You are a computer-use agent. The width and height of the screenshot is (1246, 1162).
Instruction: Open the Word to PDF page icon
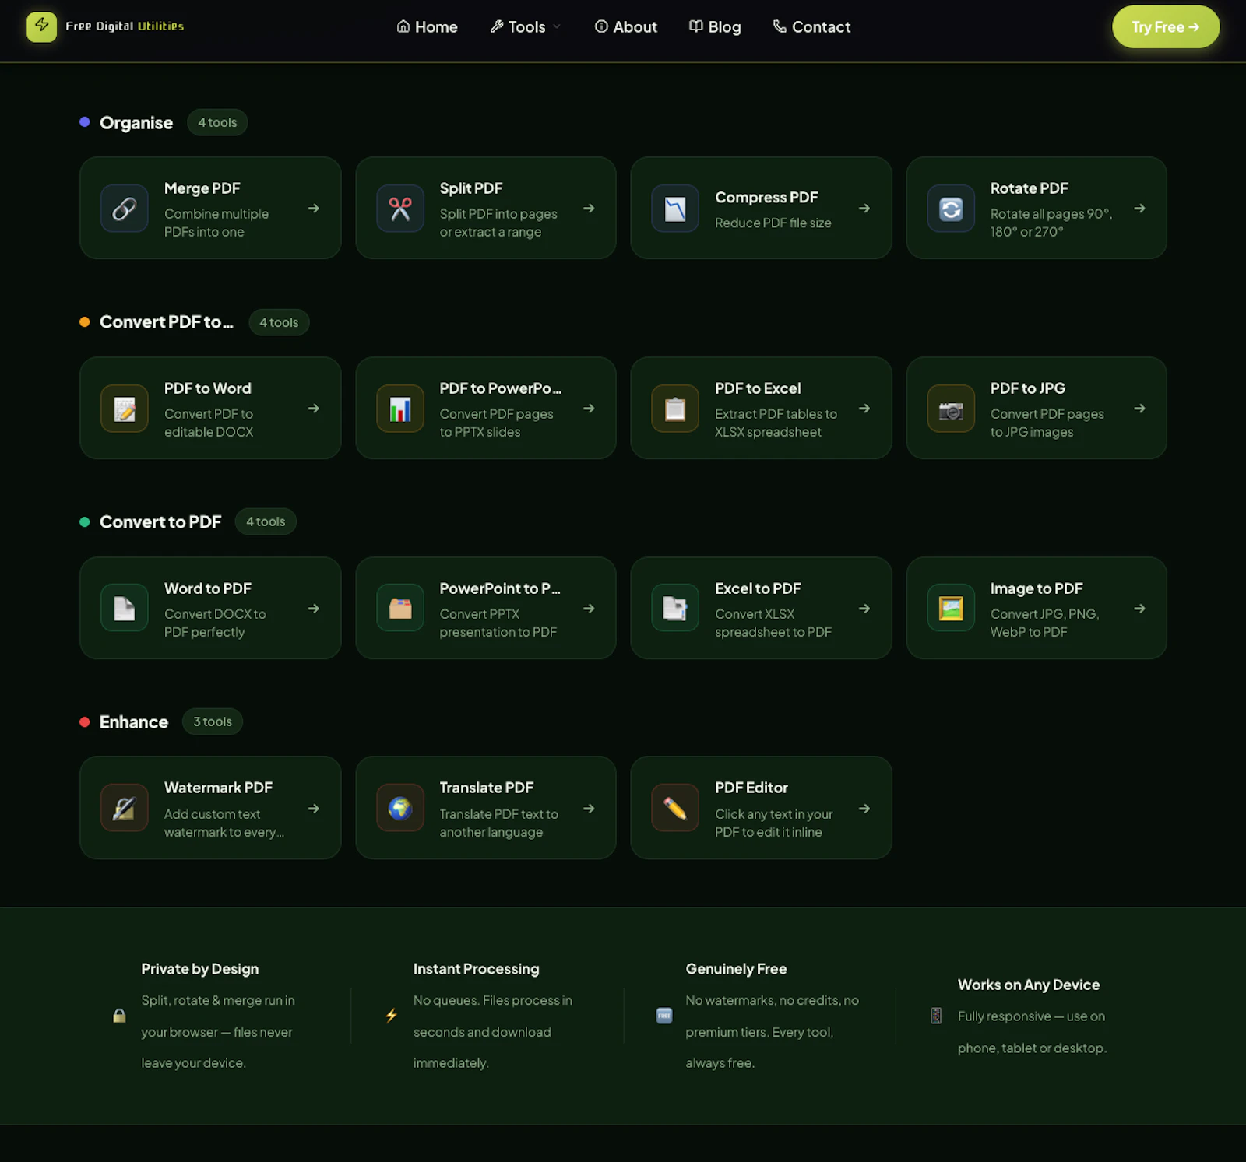pos(125,608)
